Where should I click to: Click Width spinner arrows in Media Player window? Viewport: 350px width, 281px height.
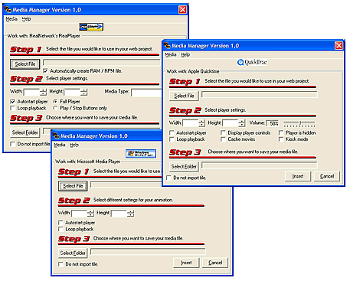pyautogui.click(x=90, y=213)
